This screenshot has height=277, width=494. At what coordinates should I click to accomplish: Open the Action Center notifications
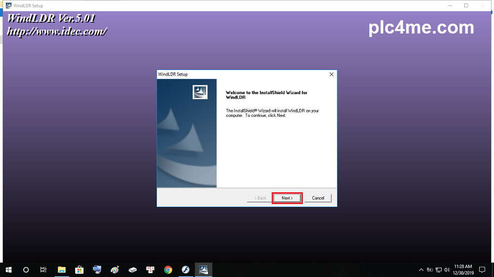(x=483, y=270)
